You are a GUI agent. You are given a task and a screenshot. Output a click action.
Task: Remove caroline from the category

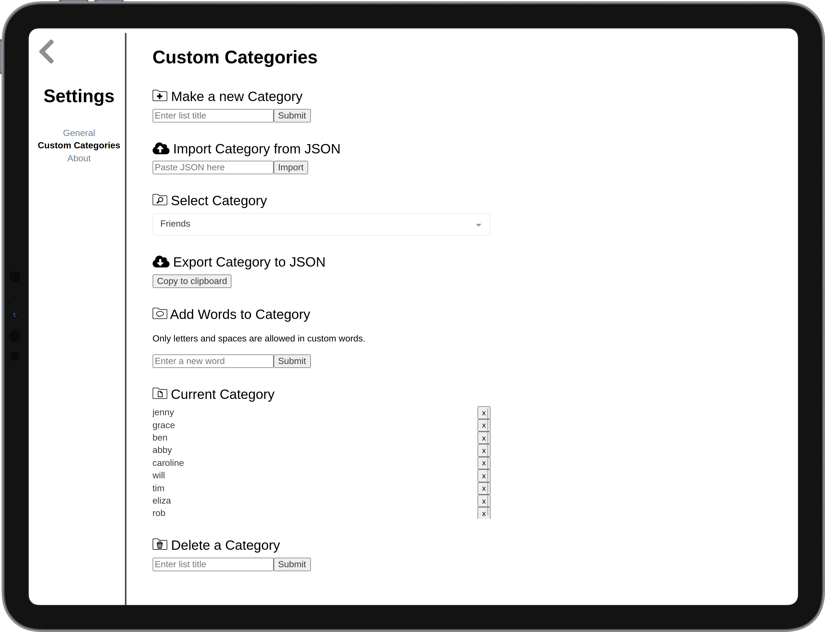pos(484,463)
